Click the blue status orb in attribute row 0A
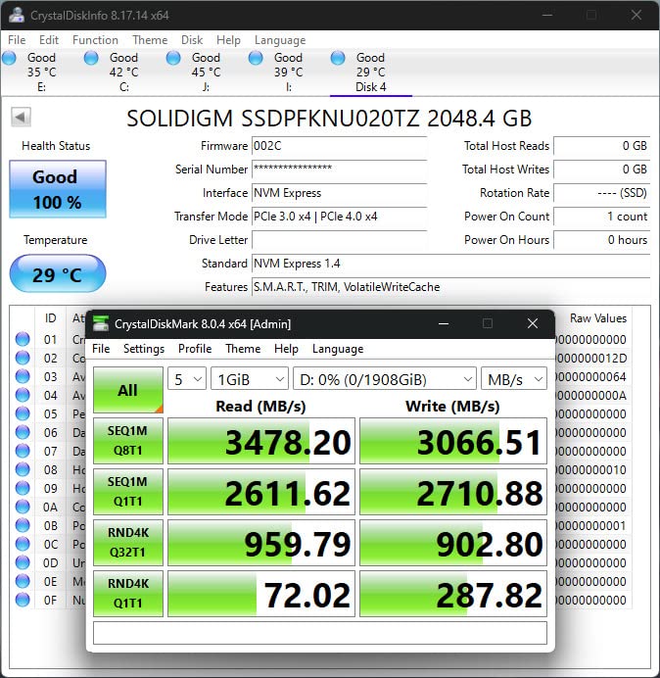The height and width of the screenshot is (678, 660). 23,507
